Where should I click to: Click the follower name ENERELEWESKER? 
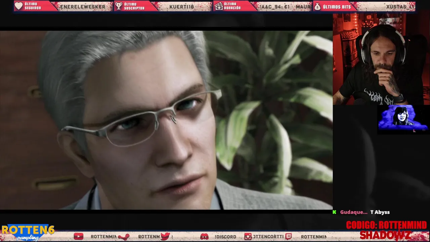82,6
